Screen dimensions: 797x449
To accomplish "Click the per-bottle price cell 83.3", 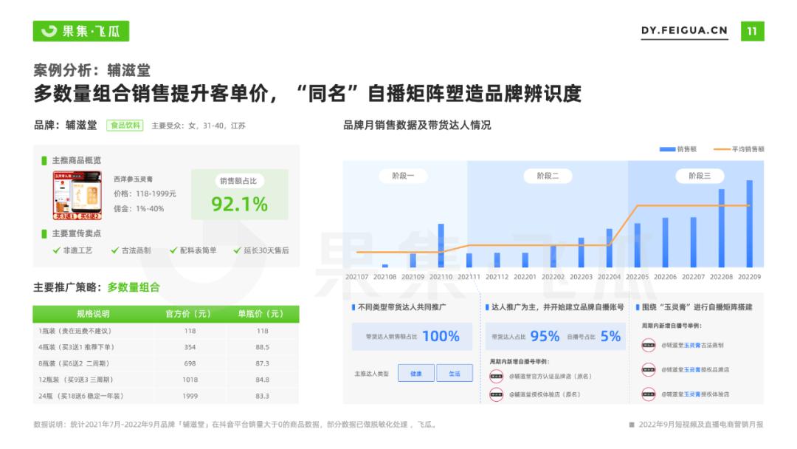I will coord(262,396).
